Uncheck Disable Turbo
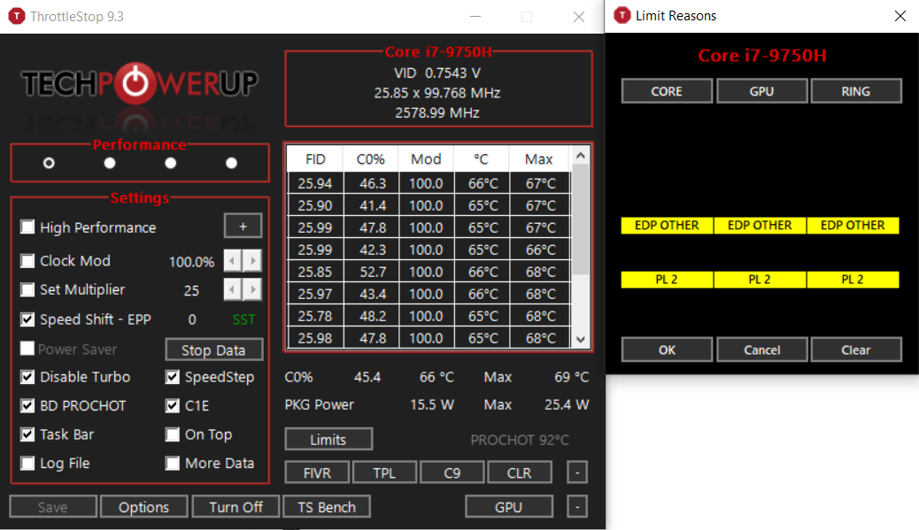 pyautogui.click(x=27, y=377)
